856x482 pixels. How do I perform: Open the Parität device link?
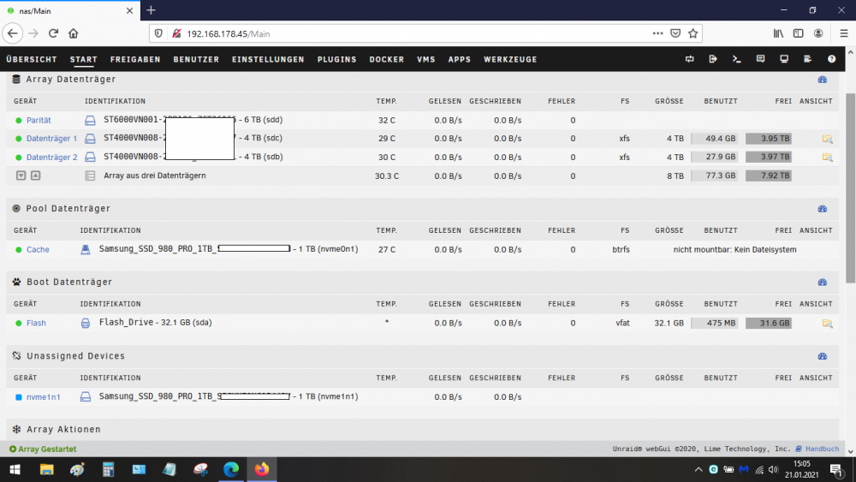tap(39, 120)
